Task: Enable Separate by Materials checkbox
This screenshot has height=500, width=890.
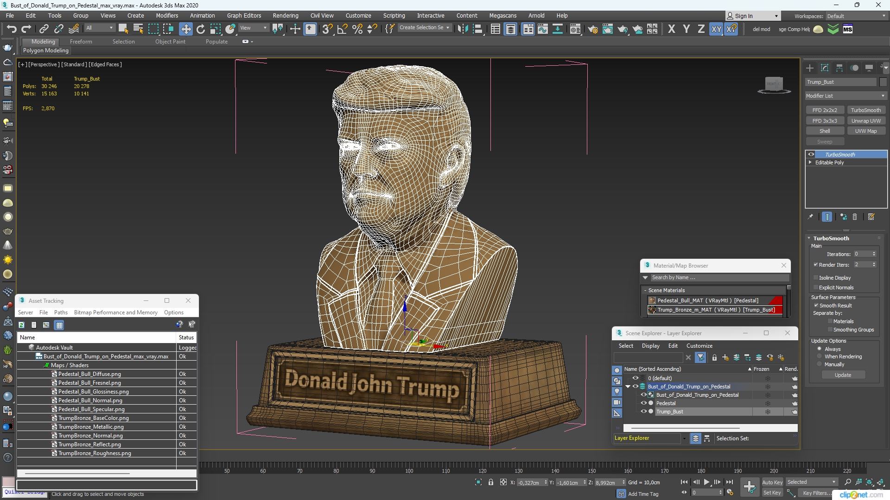Action: pyautogui.click(x=830, y=321)
